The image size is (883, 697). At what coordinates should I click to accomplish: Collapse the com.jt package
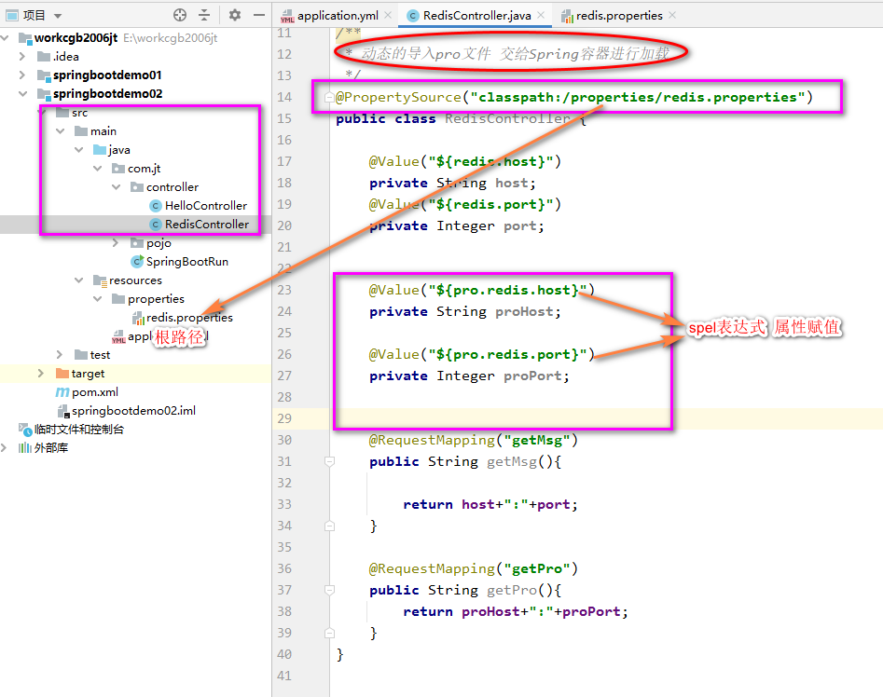coord(97,169)
